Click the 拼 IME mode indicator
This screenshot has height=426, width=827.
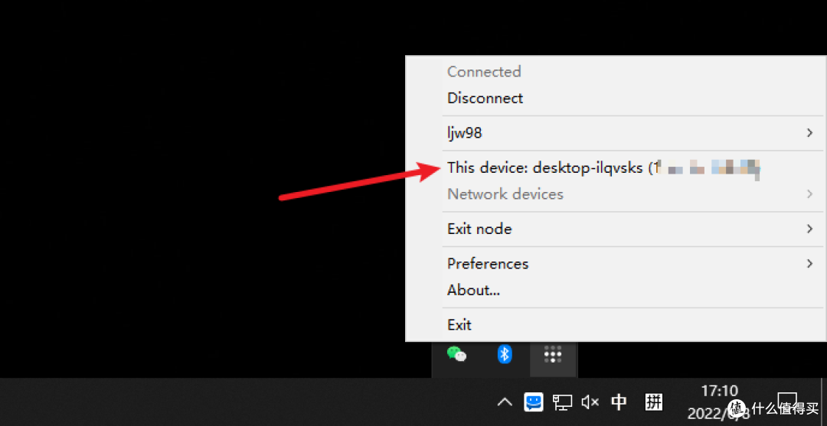click(653, 403)
